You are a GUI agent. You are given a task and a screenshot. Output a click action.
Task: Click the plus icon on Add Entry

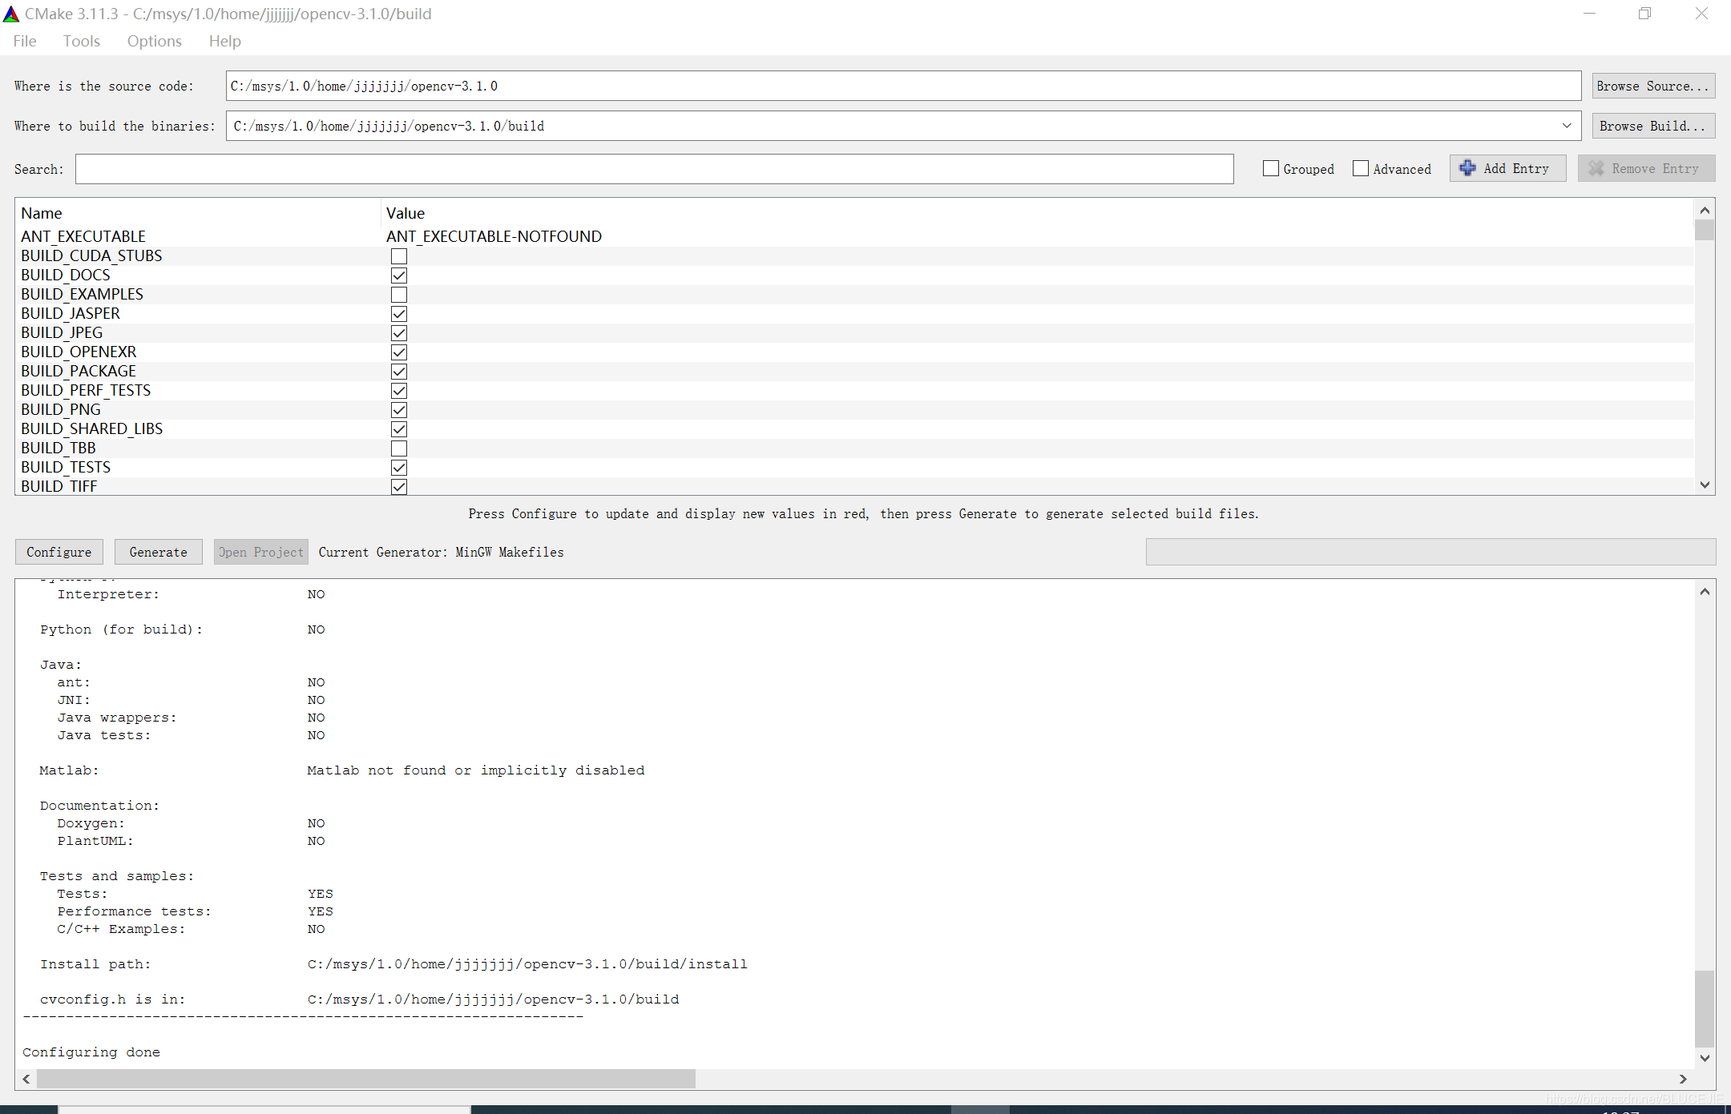tap(1467, 168)
